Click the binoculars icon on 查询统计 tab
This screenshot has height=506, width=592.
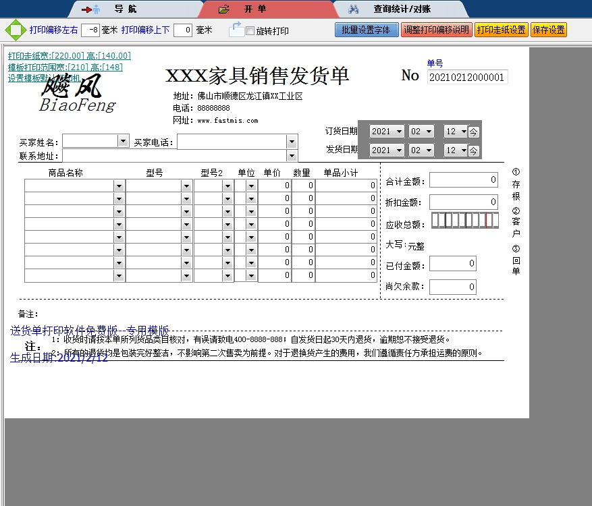353,9
